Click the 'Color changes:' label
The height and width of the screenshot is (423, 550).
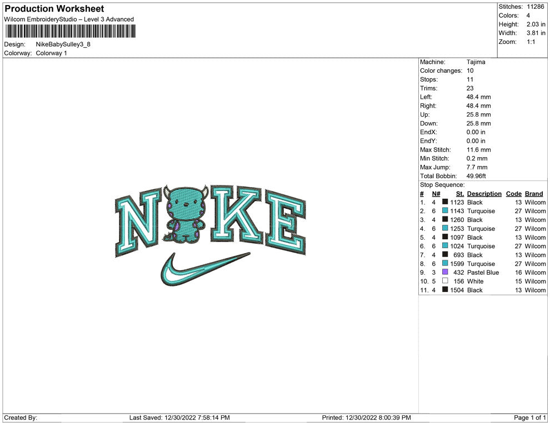441,71
